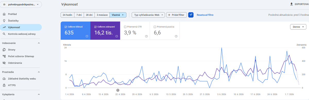Select the 3 mesiace range tab
Viewport: 309px width, 100px height.
102,15
